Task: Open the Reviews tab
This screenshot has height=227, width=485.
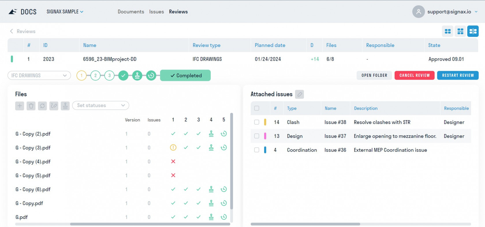Action: (178, 12)
